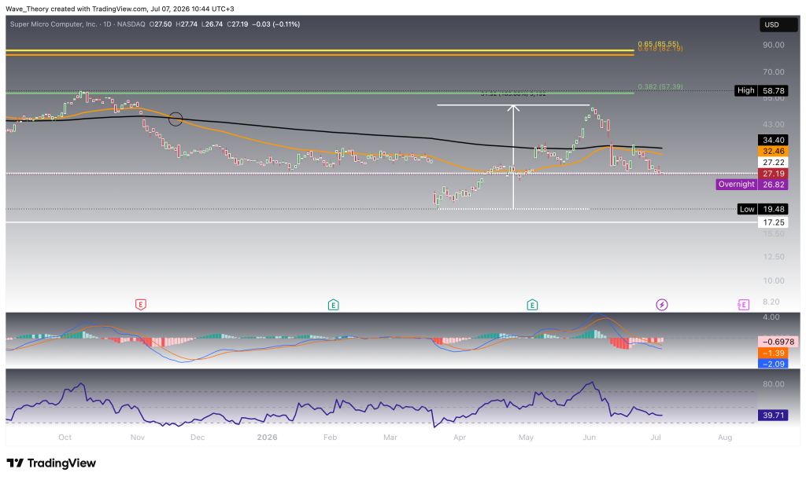Click the 32.46 orange moving average label
The height and width of the screenshot is (480, 806).
pos(773,152)
